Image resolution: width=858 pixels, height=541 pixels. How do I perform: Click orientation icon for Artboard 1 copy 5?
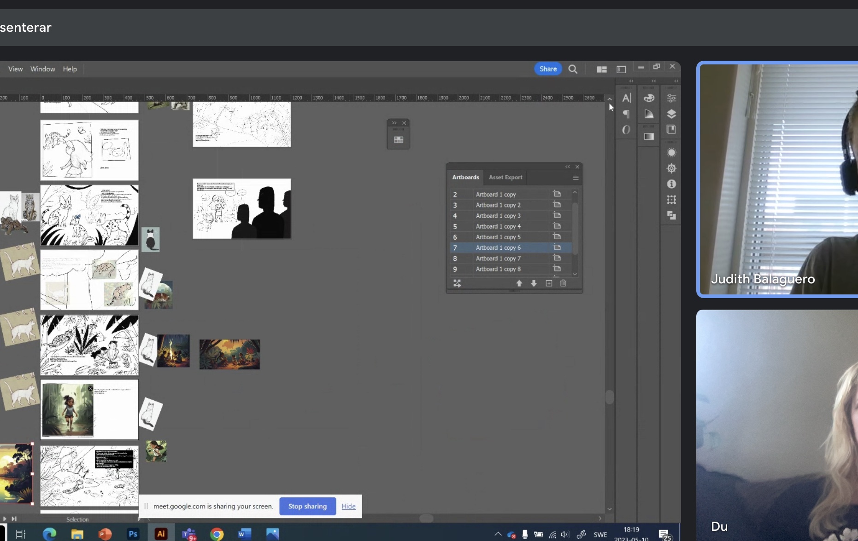(x=557, y=237)
